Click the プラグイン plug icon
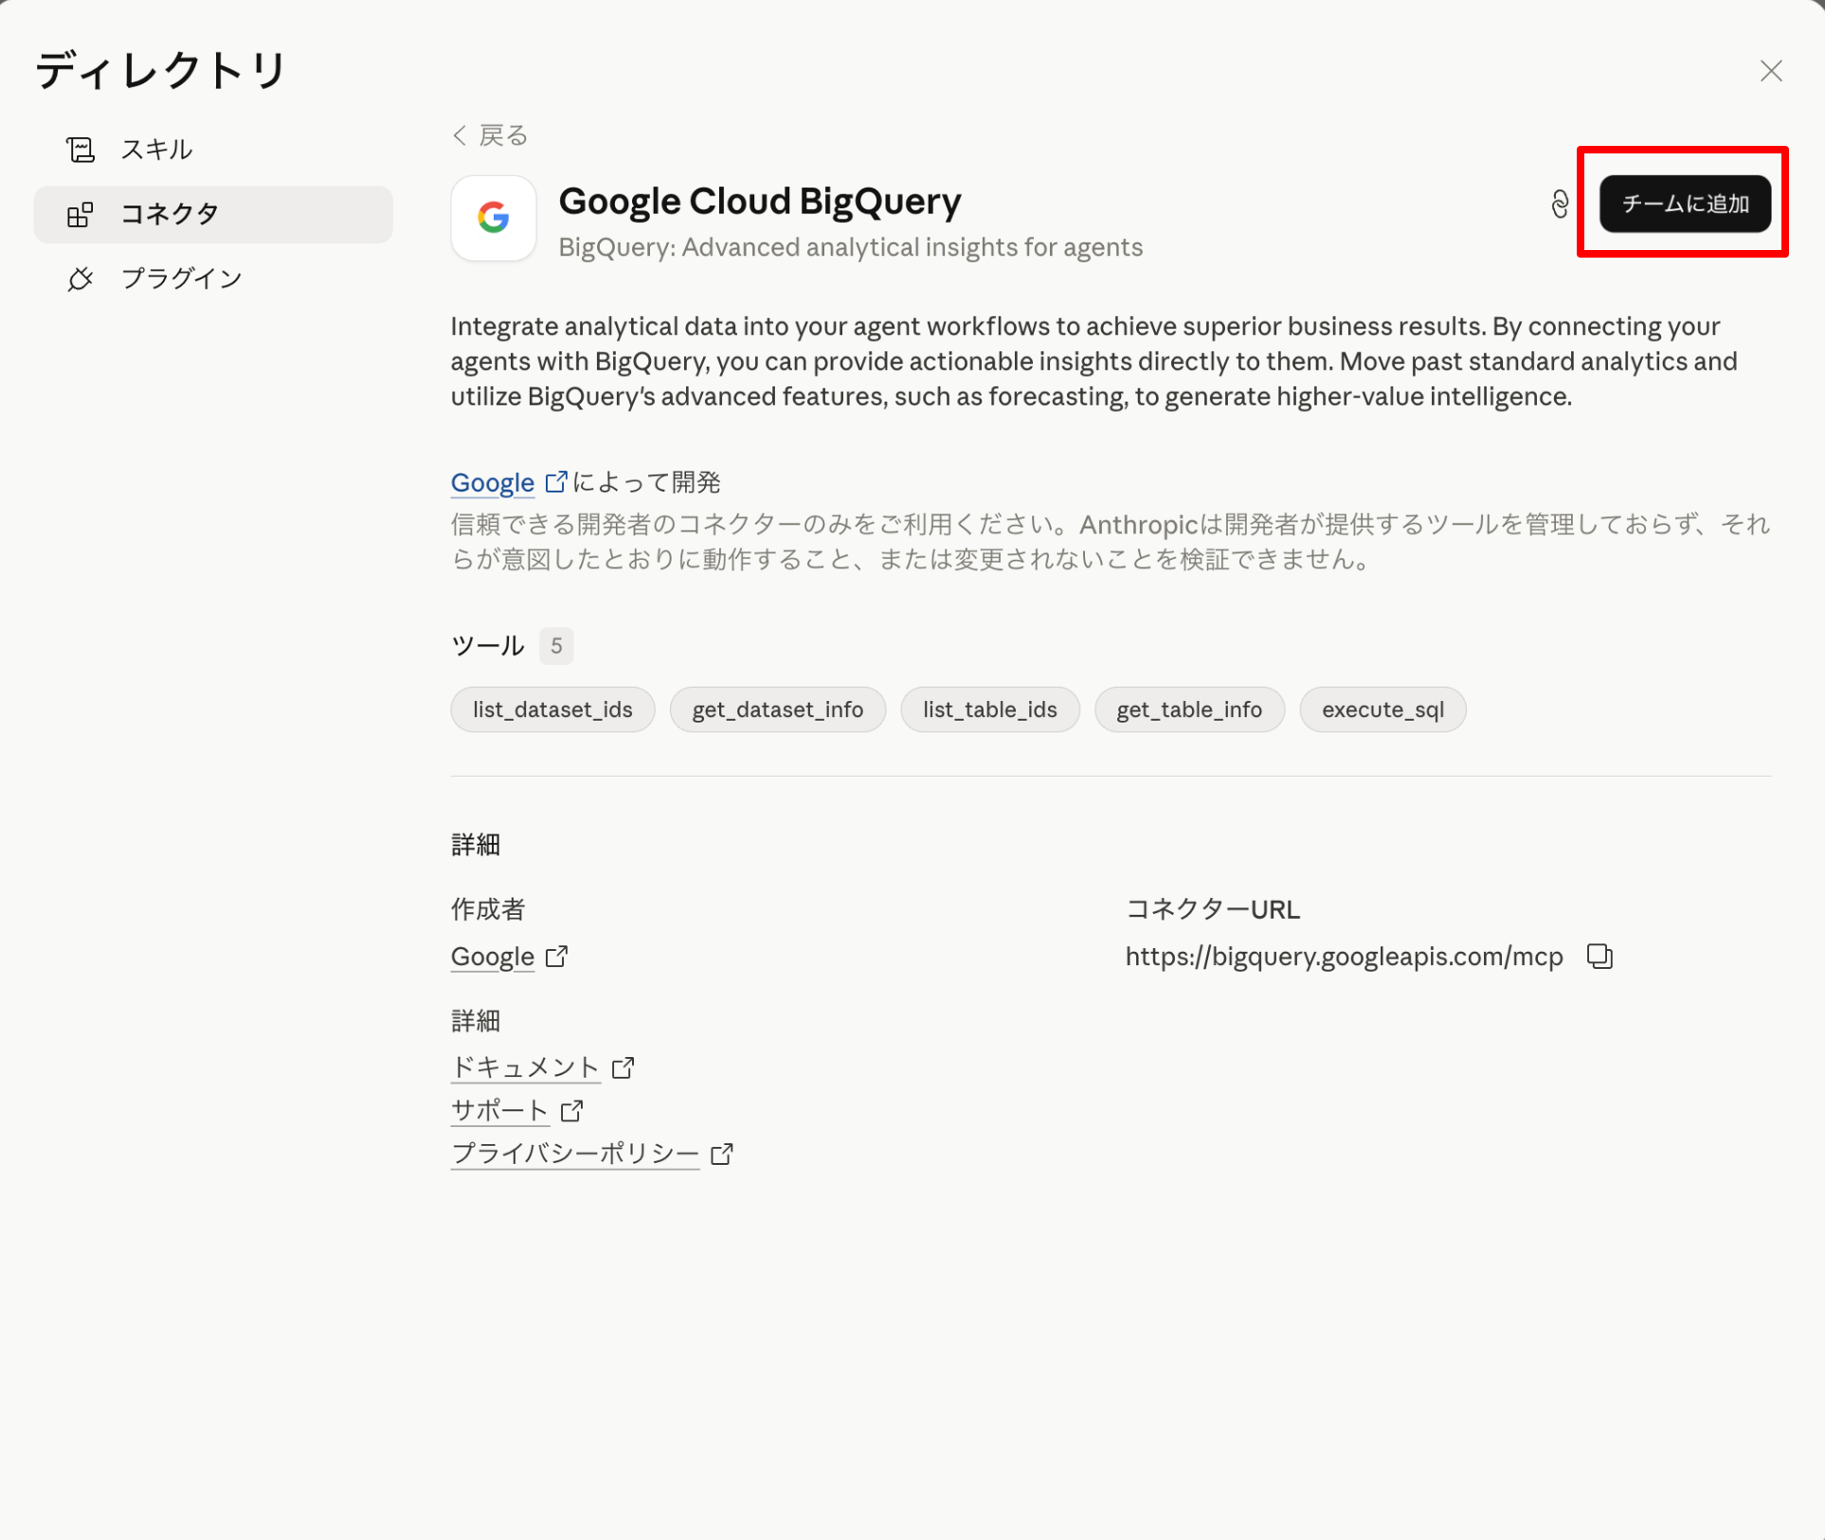 point(81,278)
